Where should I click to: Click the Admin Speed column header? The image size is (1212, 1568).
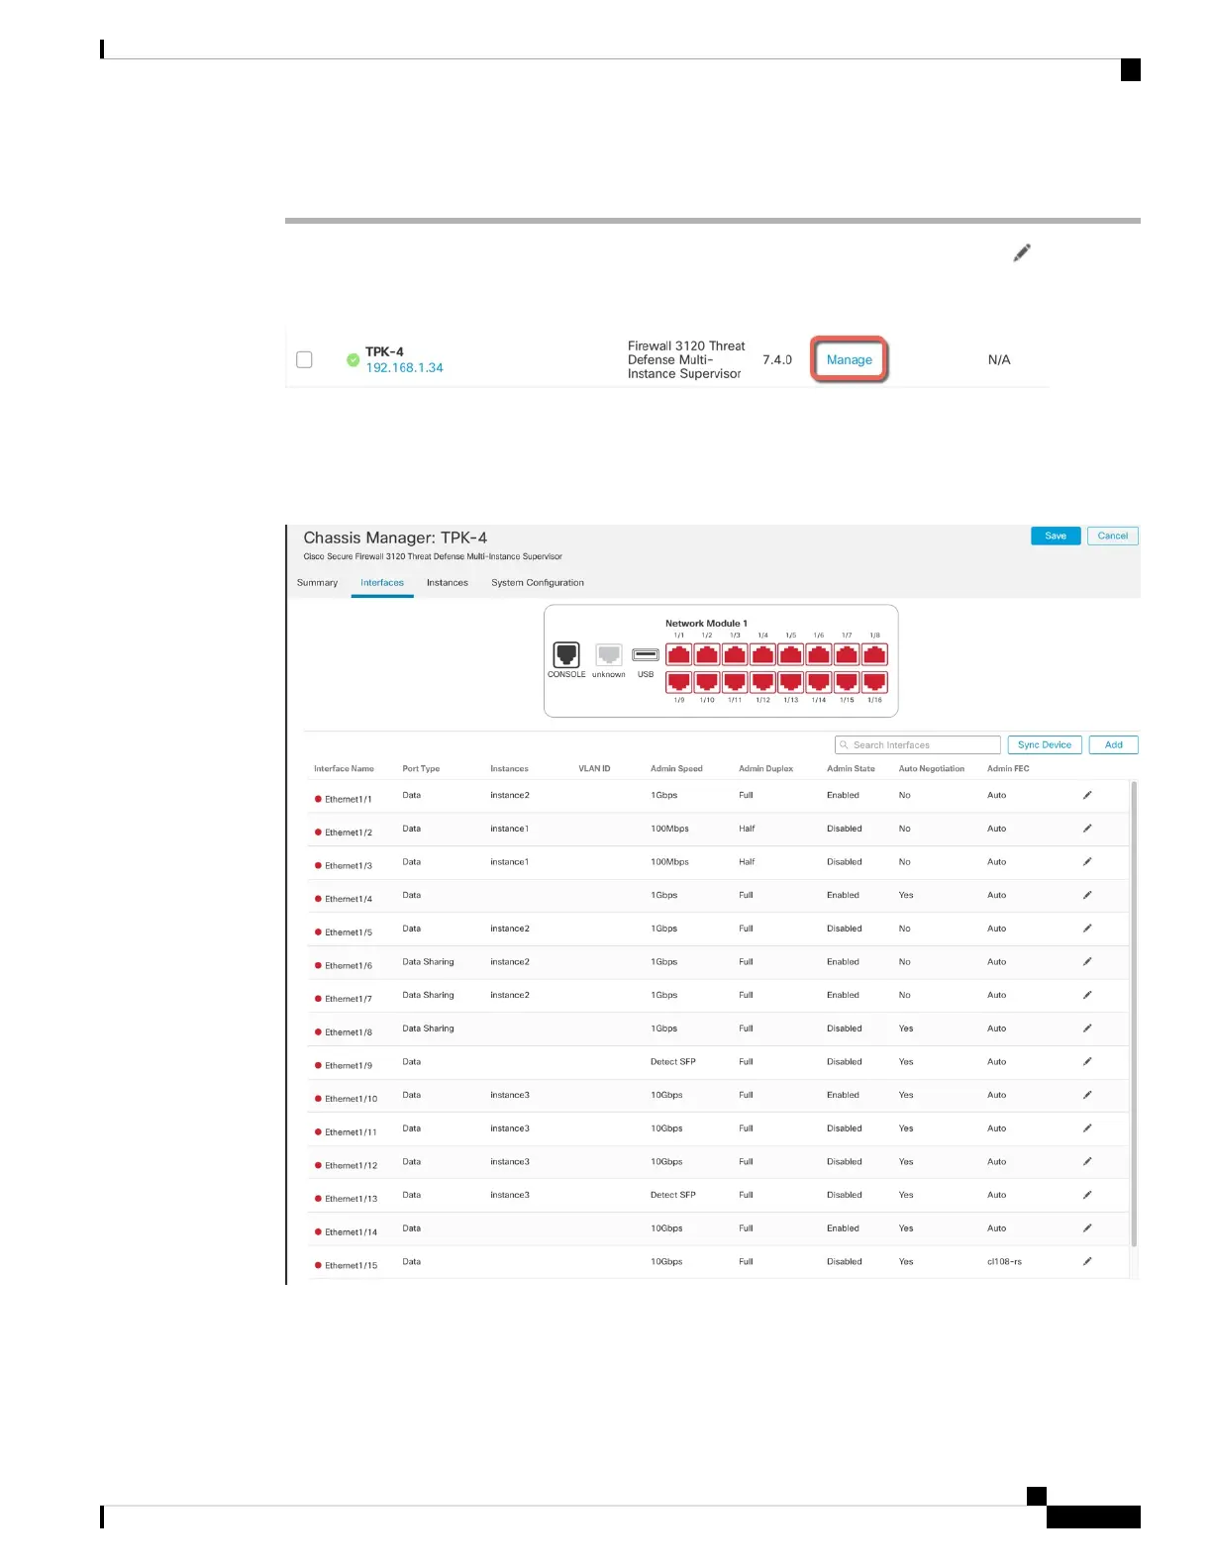pos(676,769)
